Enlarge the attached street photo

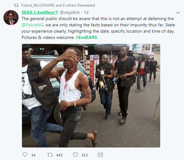[x=91, y=96]
